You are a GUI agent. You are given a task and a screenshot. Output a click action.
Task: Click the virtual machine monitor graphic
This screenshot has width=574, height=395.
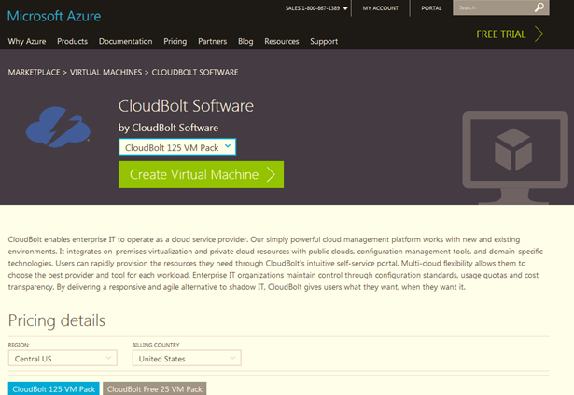point(514,157)
